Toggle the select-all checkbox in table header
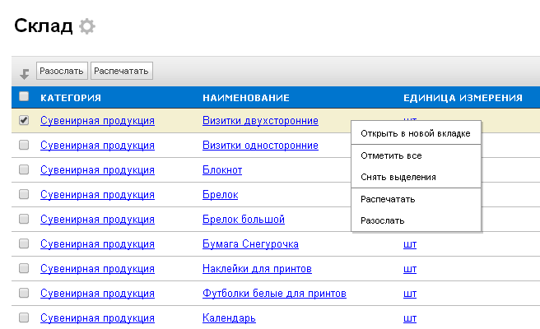This screenshot has width=540, height=329. [x=24, y=97]
